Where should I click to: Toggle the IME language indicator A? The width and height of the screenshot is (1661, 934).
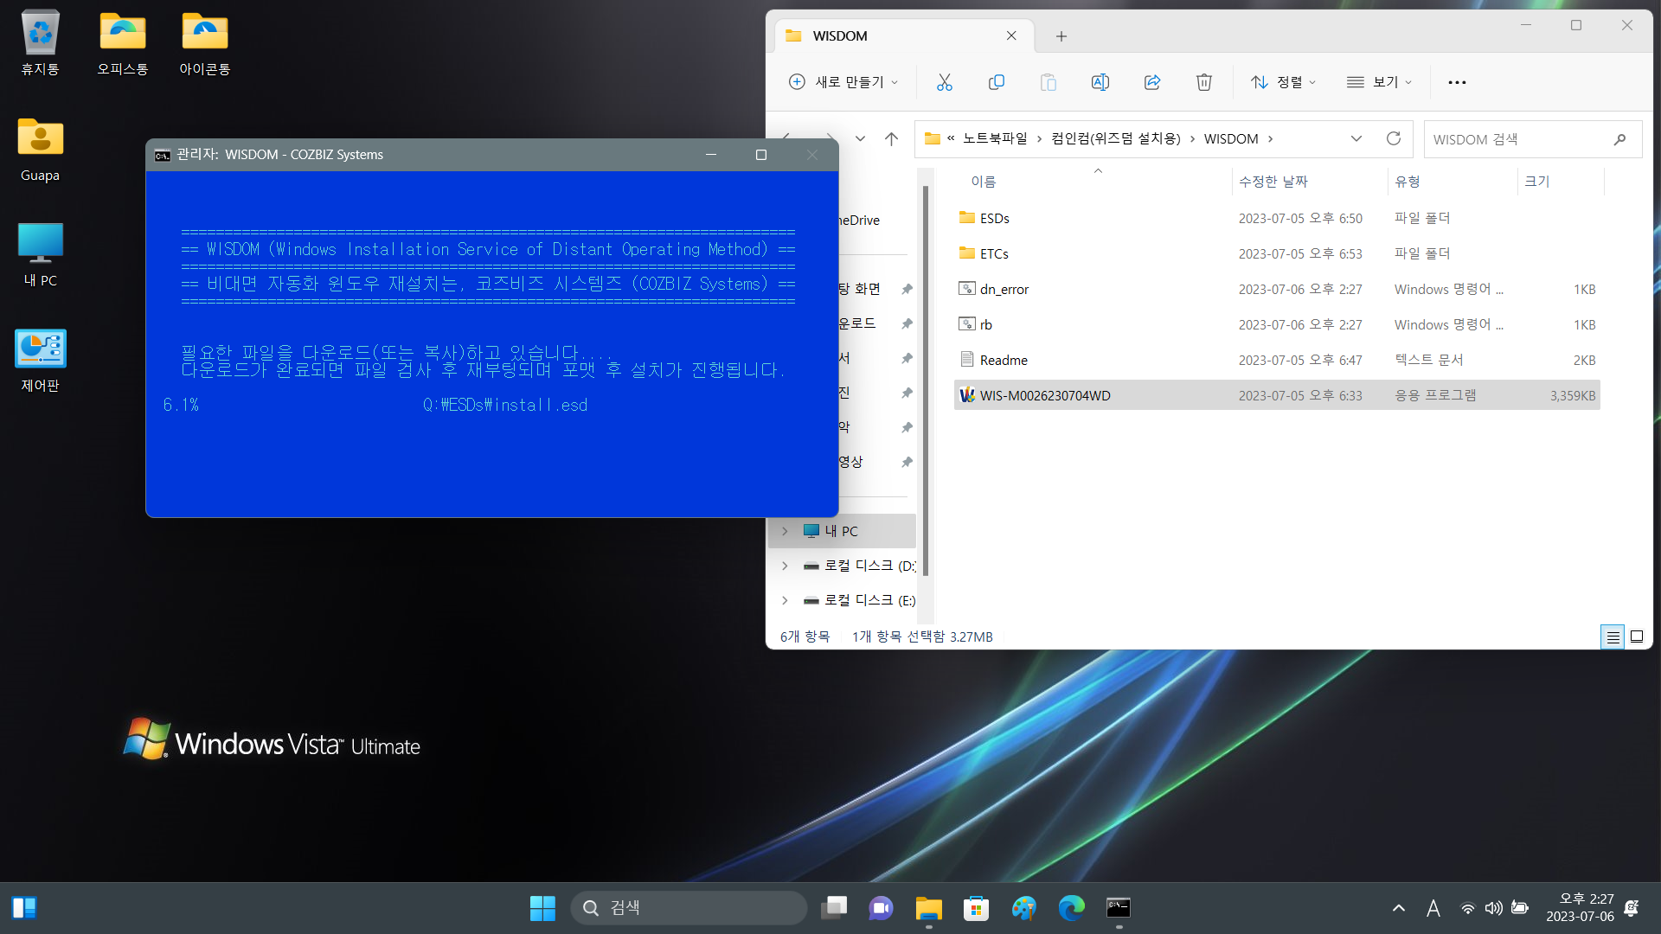(1433, 907)
